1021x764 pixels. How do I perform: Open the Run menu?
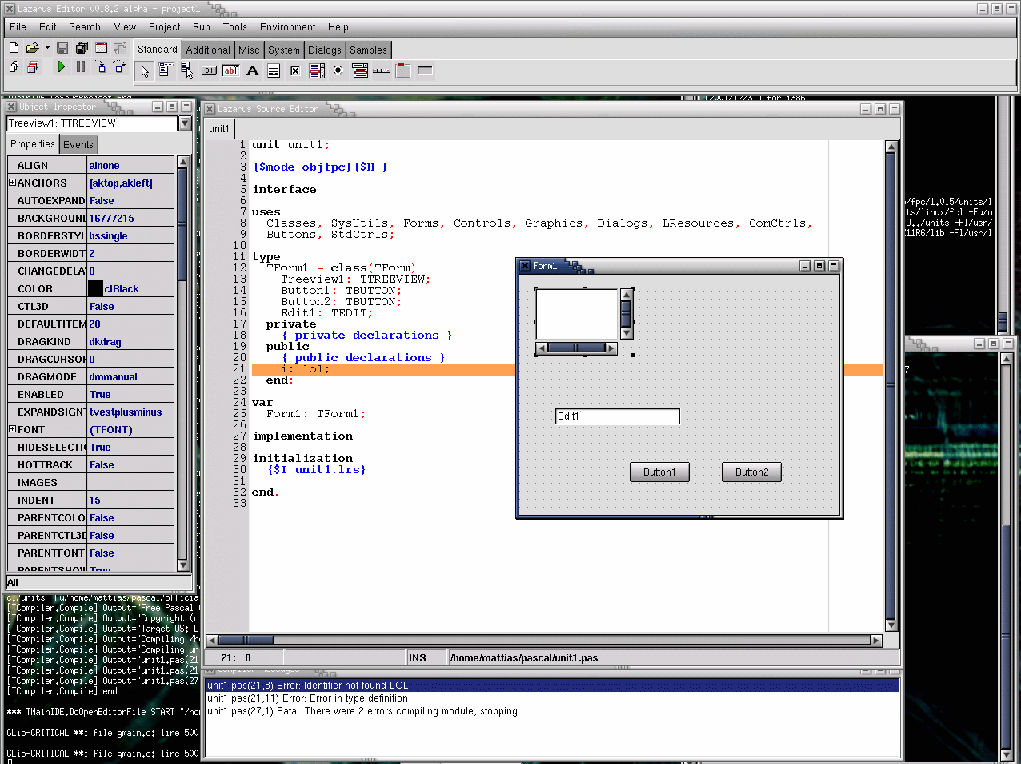tap(201, 26)
